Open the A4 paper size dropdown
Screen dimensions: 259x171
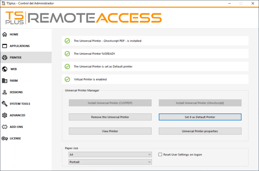coord(110,154)
